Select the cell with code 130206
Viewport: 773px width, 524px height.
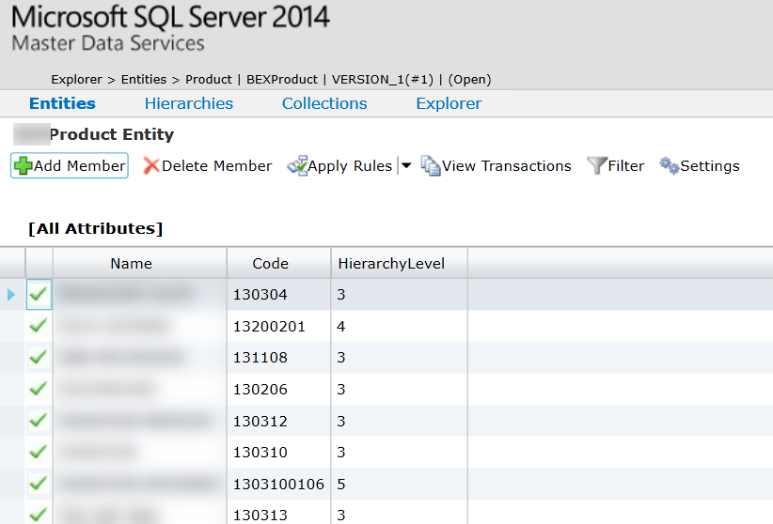279,389
